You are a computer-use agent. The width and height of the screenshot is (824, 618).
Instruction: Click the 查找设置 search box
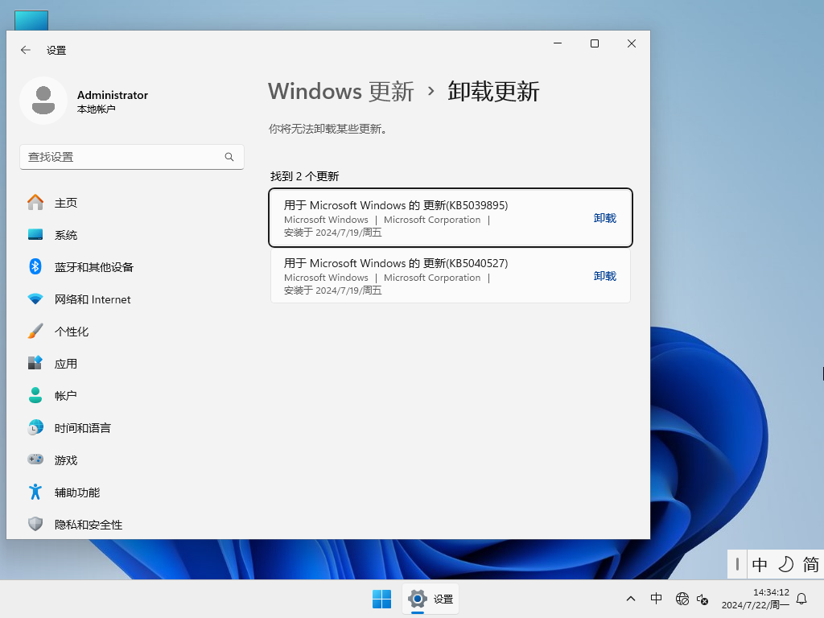(x=131, y=156)
